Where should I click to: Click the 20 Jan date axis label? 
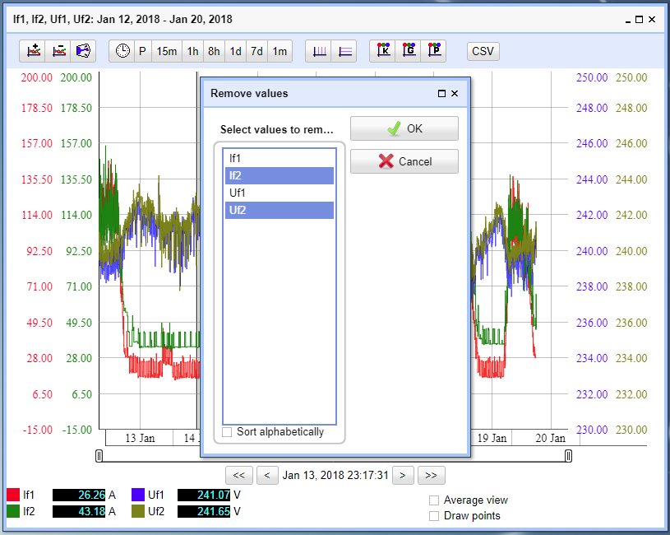click(x=550, y=438)
